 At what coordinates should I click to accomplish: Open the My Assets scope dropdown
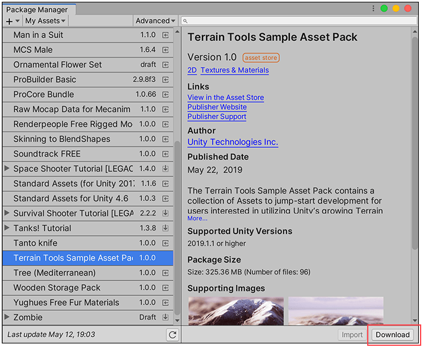[x=45, y=21]
